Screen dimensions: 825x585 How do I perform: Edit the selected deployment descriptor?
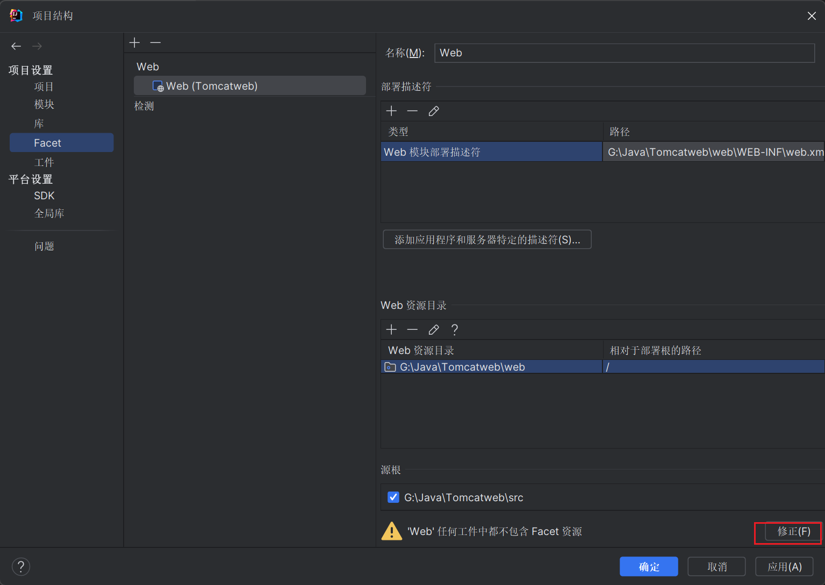point(434,111)
